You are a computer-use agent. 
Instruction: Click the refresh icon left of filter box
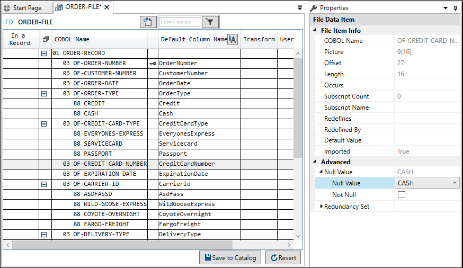tap(147, 22)
